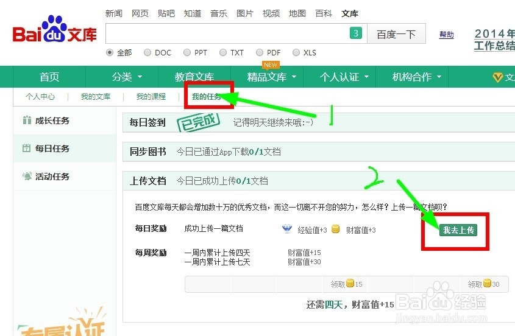The image size is (515, 336).
Task: Open the 新闻 link above search
Action: tap(113, 13)
